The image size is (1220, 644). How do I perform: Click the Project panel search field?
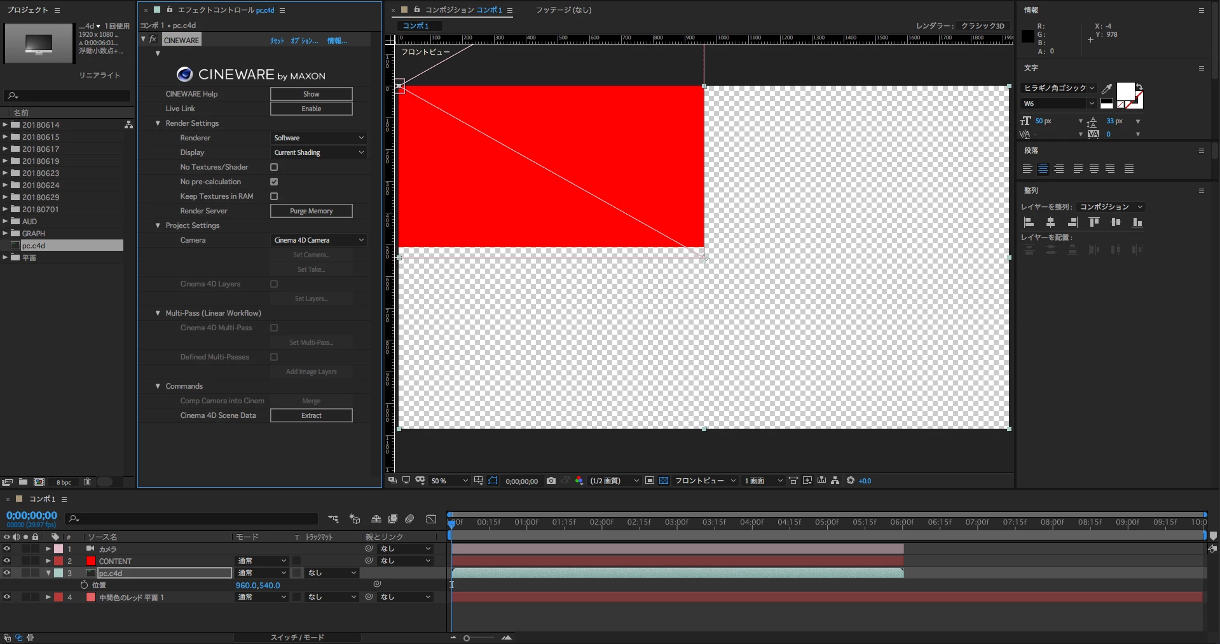point(67,96)
